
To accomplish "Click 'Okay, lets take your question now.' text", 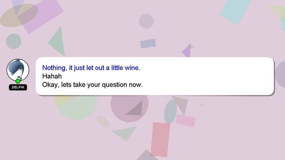I will [x=92, y=85].
